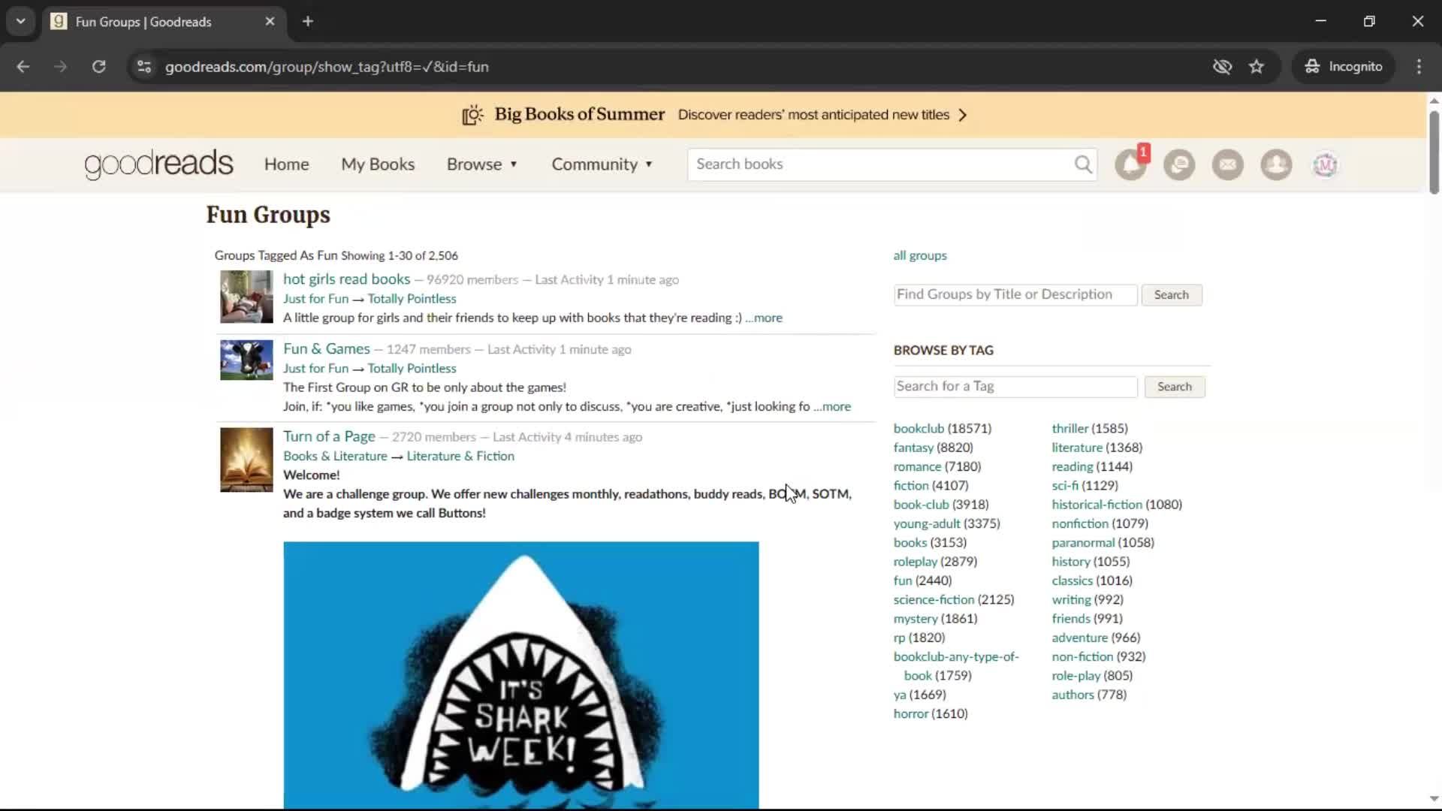Image resolution: width=1442 pixels, height=811 pixels.
Task: Browse the mystery tag
Action: pyautogui.click(x=916, y=619)
